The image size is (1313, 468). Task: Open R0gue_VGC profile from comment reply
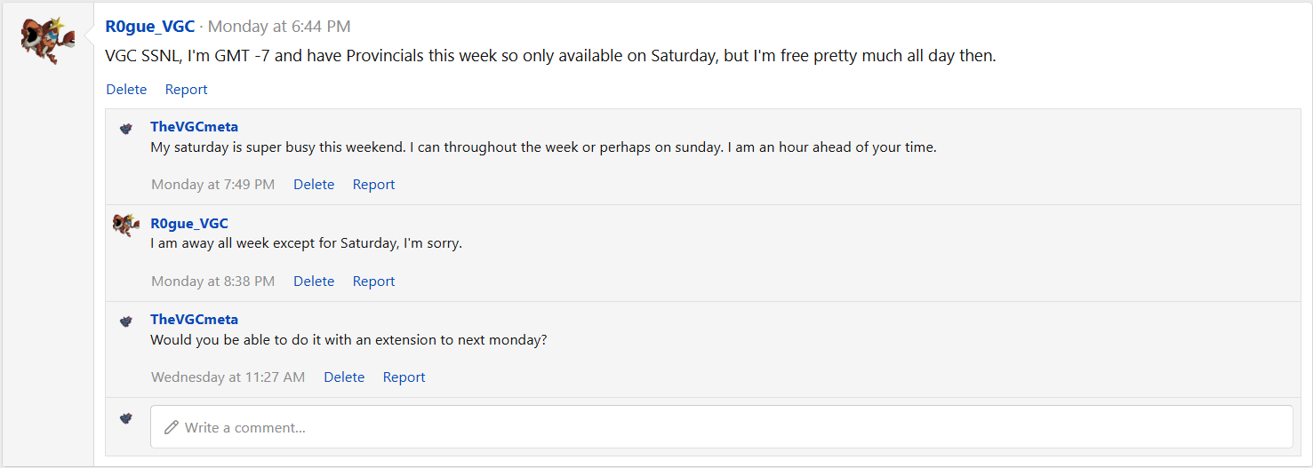[x=188, y=224]
